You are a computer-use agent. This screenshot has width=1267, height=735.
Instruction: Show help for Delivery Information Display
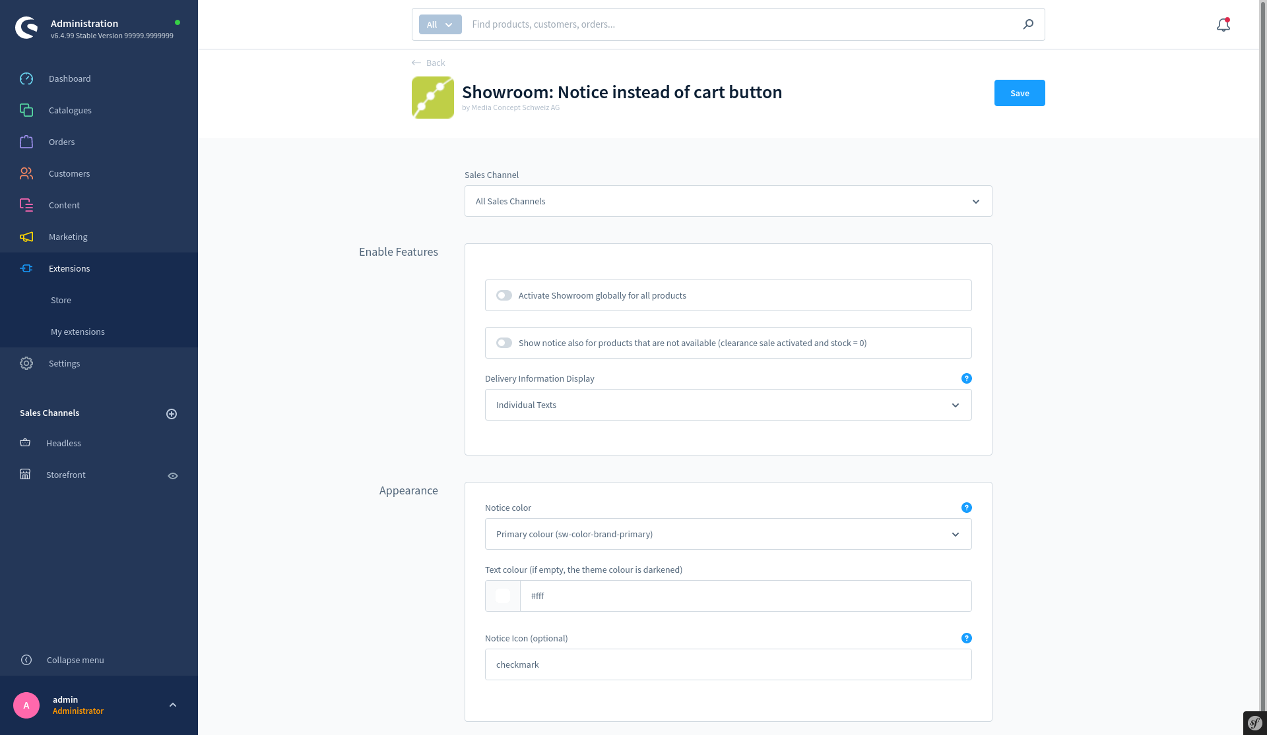[x=967, y=378]
